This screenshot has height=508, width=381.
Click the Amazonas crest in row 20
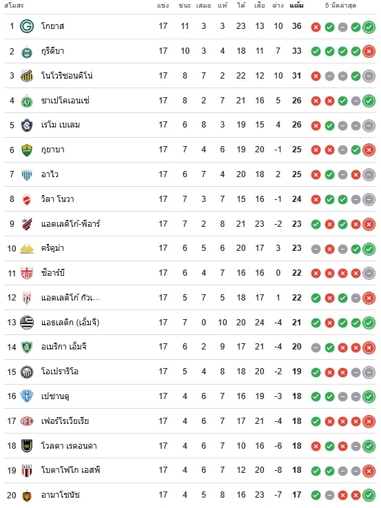pyautogui.click(x=27, y=496)
